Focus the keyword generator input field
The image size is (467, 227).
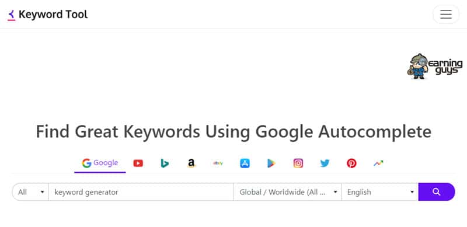point(141,192)
